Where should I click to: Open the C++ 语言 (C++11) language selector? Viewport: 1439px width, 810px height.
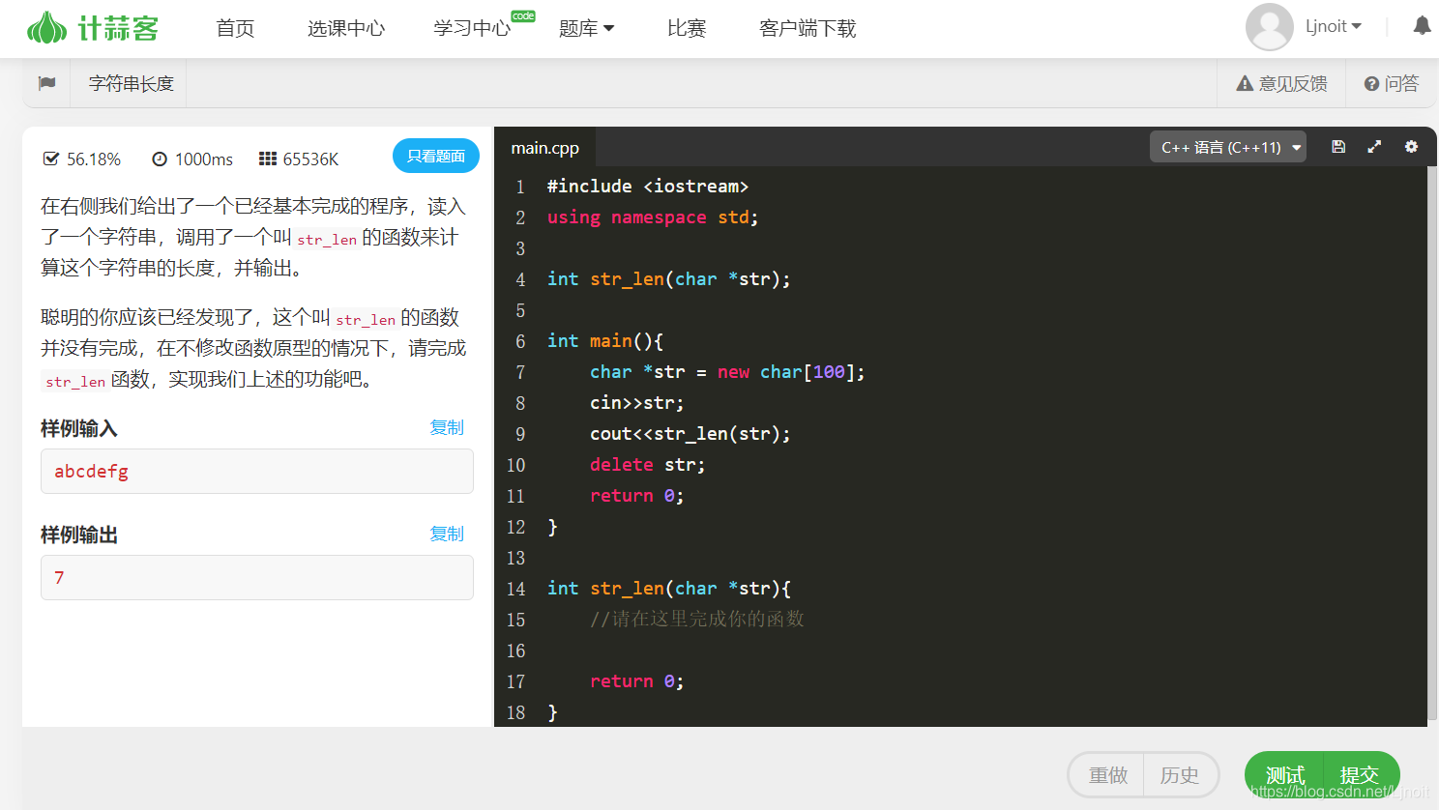[x=1227, y=146]
